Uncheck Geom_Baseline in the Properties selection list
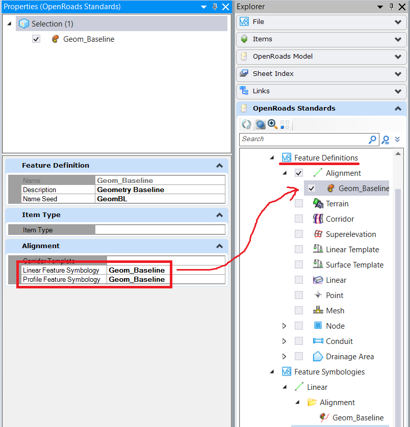This screenshot has height=427, width=410. pyautogui.click(x=36, y=39)
